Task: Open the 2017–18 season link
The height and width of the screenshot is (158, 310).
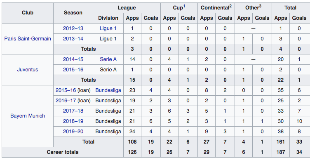Action: [73, 111]
